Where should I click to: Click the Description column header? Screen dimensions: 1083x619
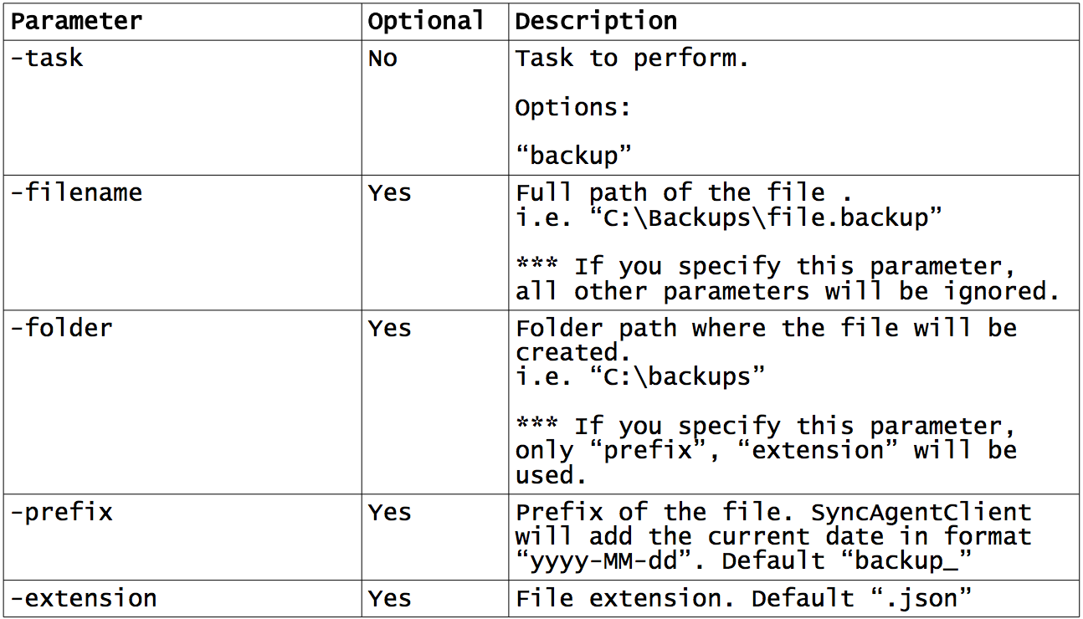pos(596,22)
